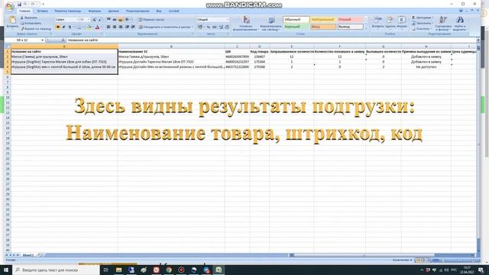The height and width of the screenshot is (275, 489).
Task: Toggle Wrap Text (Перенос текста)
Action: coord(151,20)
